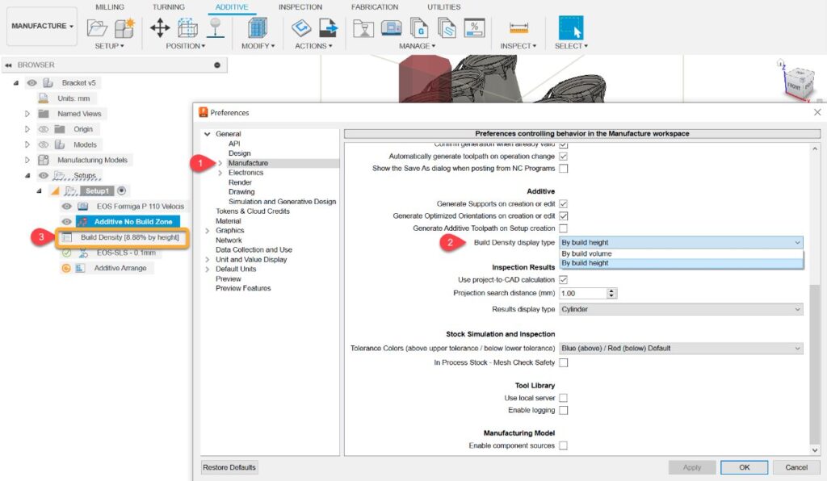
Task: Uncheck Generate Supports on creation or edit
Action: (x=563, y=204)
